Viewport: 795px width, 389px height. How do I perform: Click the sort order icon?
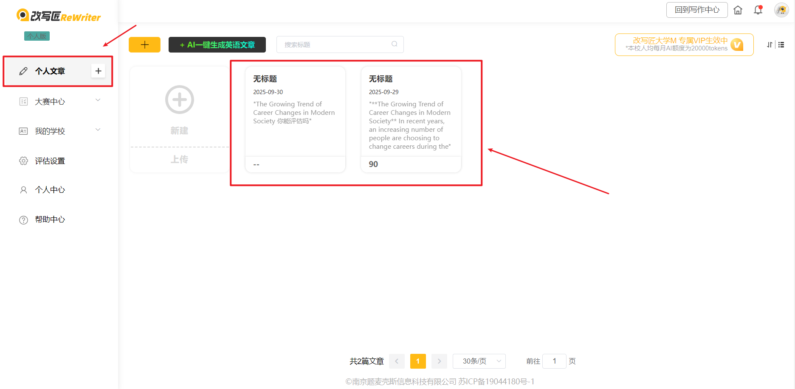770,45
